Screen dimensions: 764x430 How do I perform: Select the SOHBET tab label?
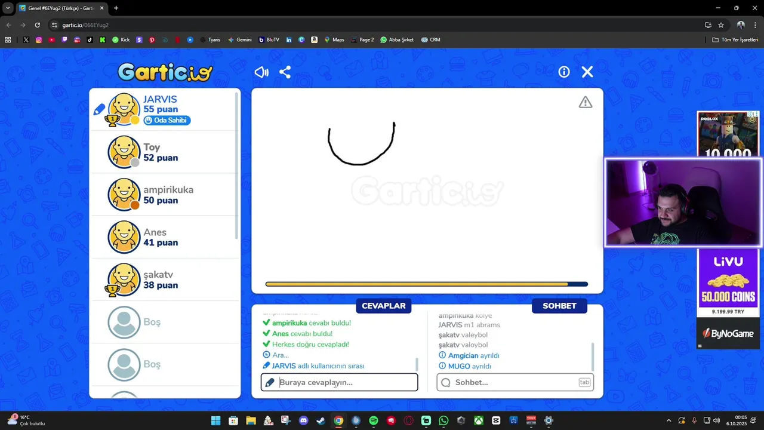coord(559,306)
